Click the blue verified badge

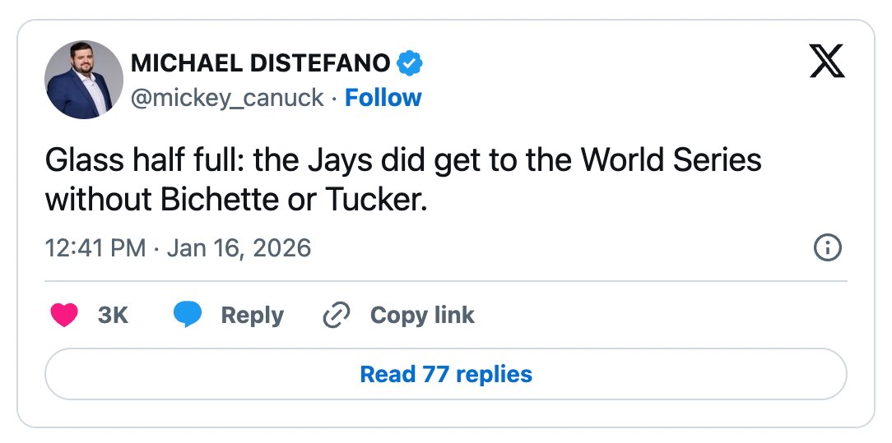tap(410, 62)
